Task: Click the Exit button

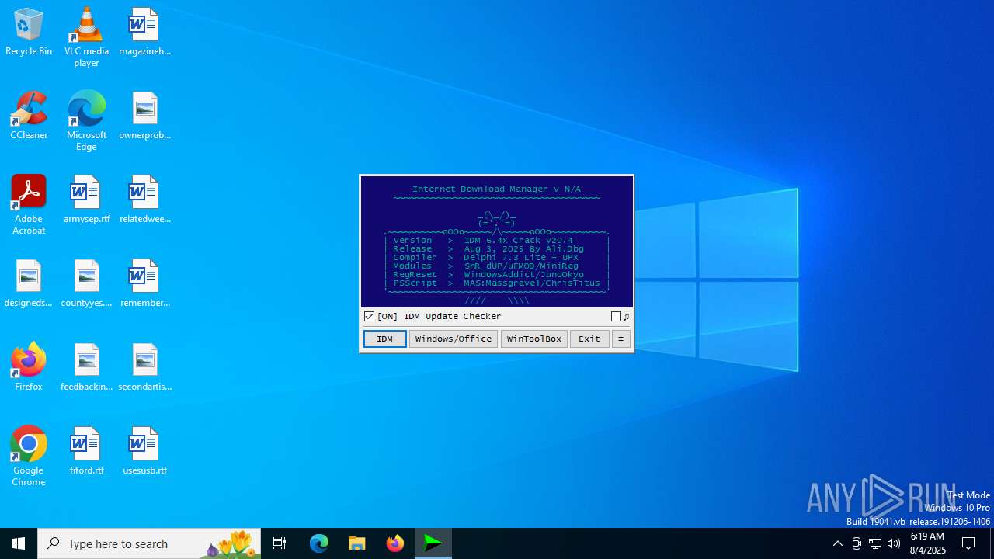Action: (x=589, y=339)
